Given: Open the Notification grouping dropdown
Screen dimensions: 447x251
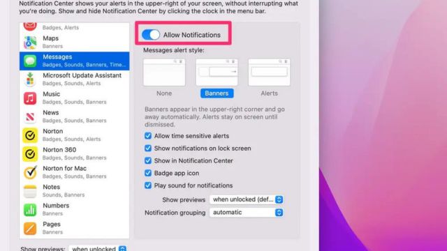Looking at the screenshot, I should [x=247, y=212].
